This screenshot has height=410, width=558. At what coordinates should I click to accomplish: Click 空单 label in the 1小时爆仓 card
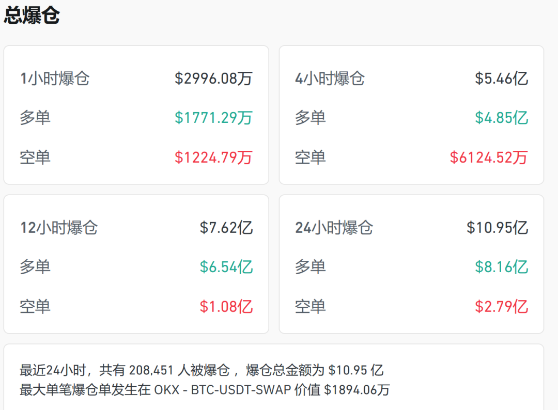pyautogui.click(x=35, y=157)
